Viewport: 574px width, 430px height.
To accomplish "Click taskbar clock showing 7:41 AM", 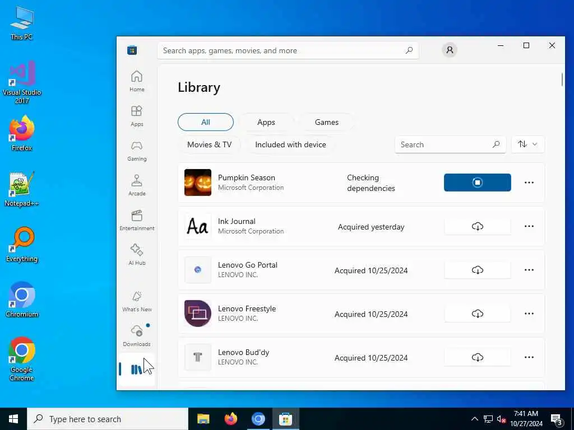I will [526, 419].
